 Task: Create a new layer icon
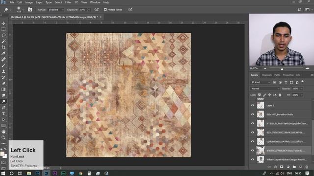[301, 167]
